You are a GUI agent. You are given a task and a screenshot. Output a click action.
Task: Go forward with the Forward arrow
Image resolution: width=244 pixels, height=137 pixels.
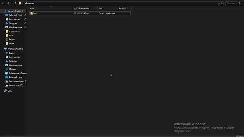8,3
